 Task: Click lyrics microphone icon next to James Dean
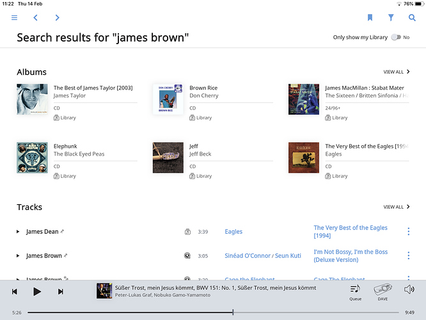[x=62, y=232]
